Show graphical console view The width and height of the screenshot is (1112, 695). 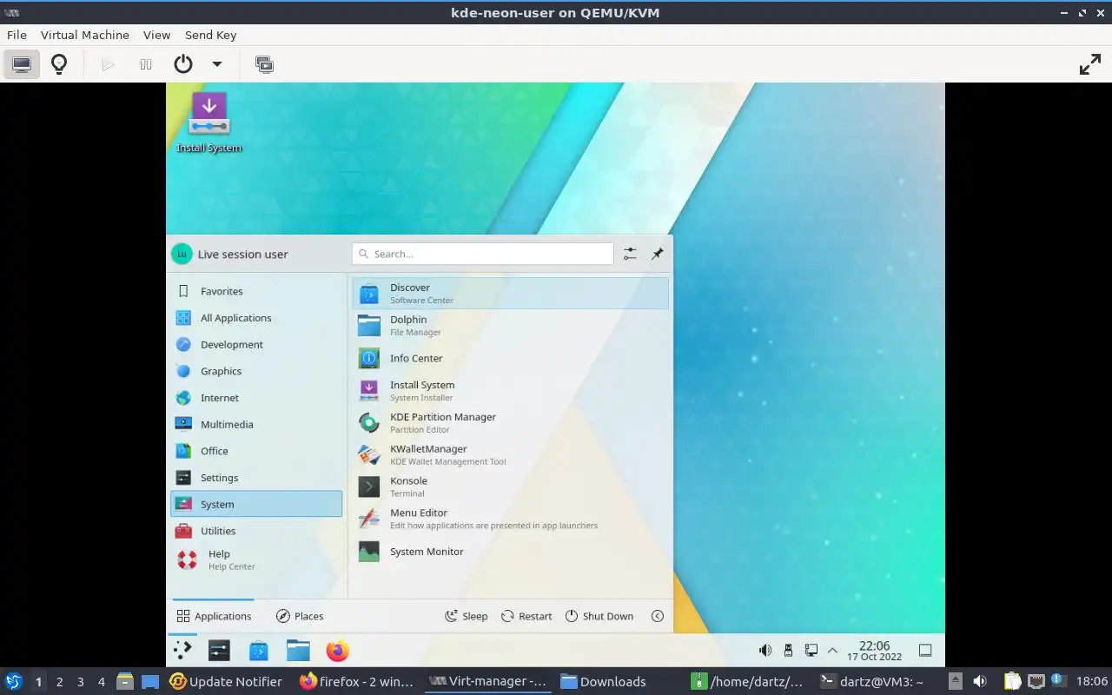22,64
